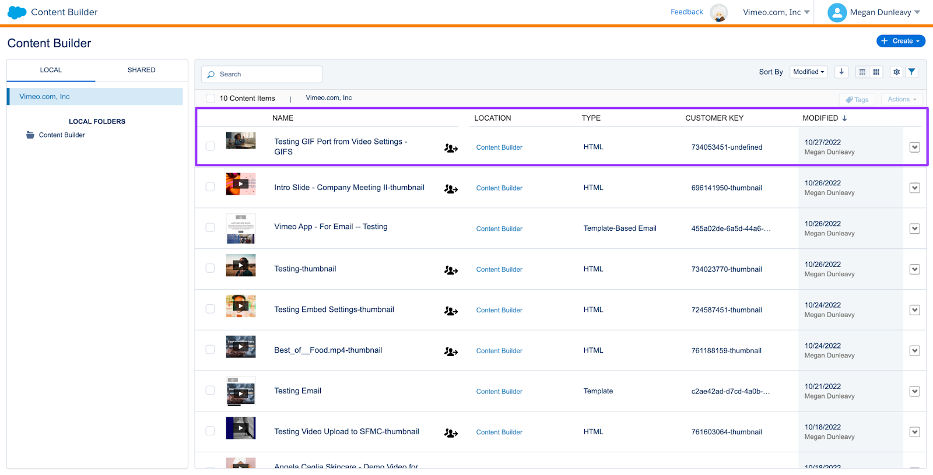The image size is (933, 475).
Task: Open row menu for Vimeo App For Email
Action: (x=915, y=229)
